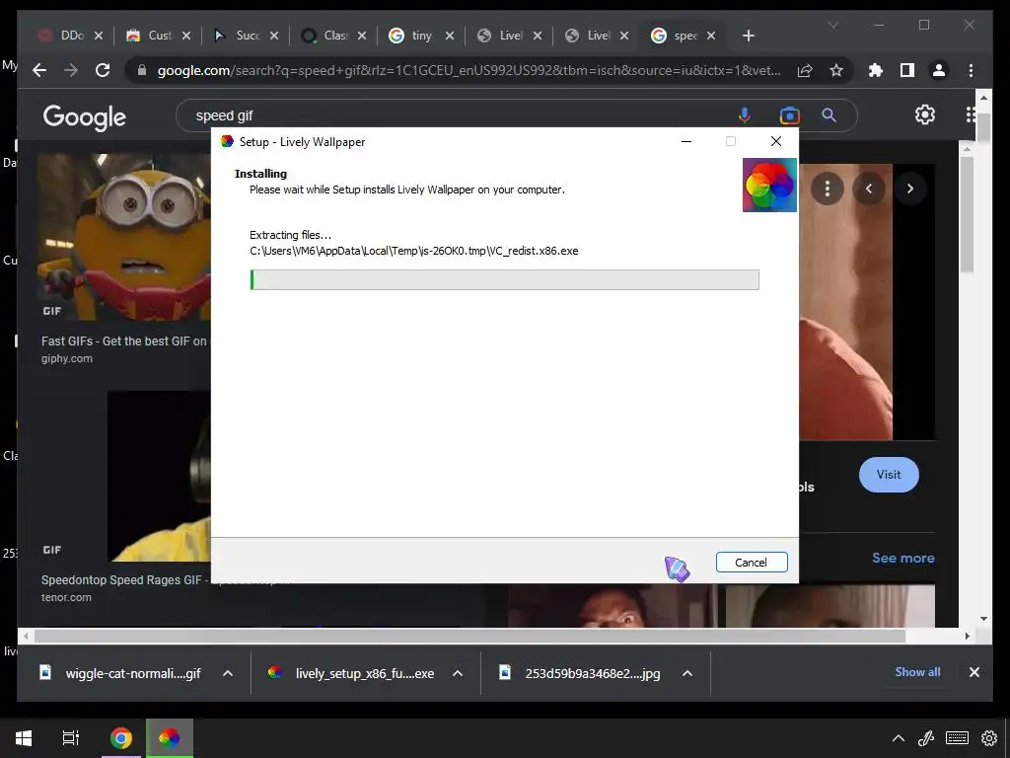Screen dimensions: 1010x758
Task: Open lively_setup_x86 exe download
Action: pyautogui.click(x=353, y=673)
